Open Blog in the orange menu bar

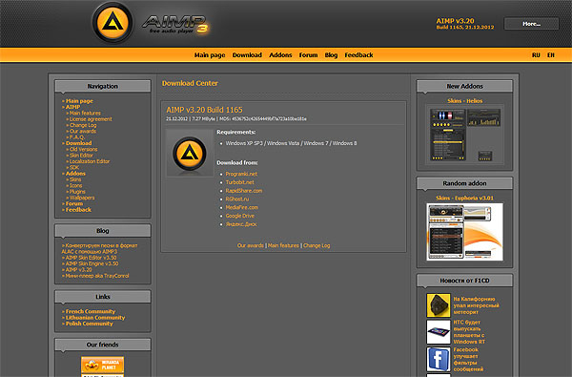pos(331,55)
